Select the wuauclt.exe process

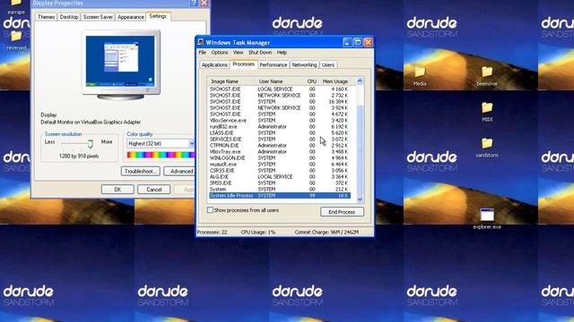(279, 165)
